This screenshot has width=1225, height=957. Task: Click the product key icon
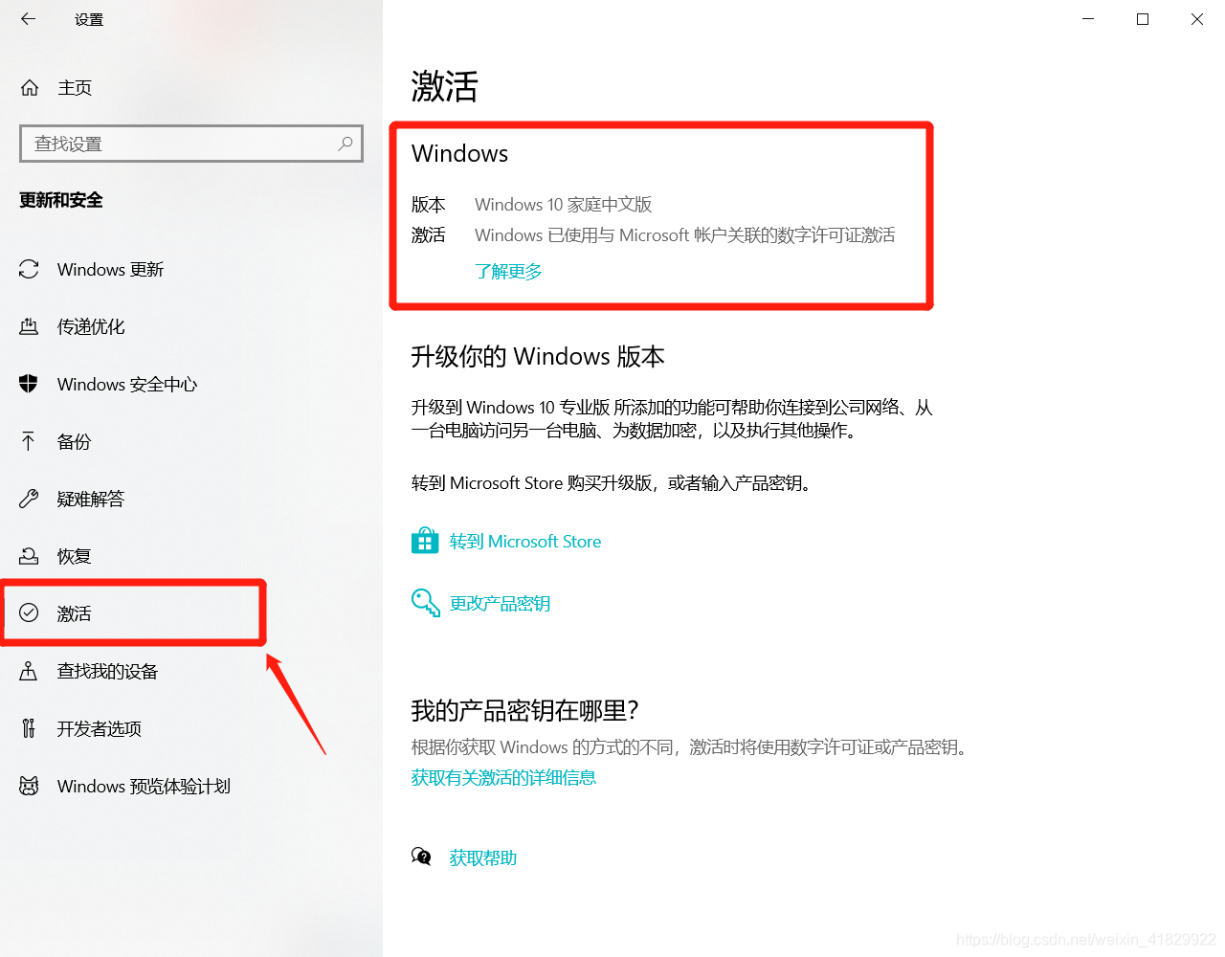point(425,603)
